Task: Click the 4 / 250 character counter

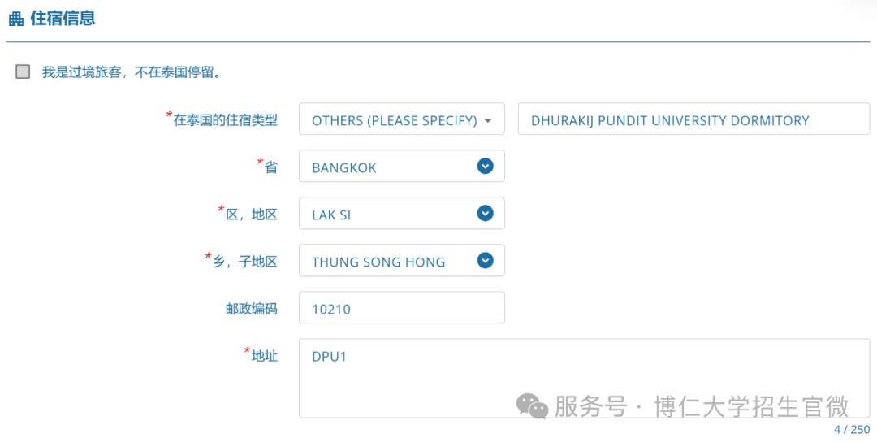Action: click(852, 430)
